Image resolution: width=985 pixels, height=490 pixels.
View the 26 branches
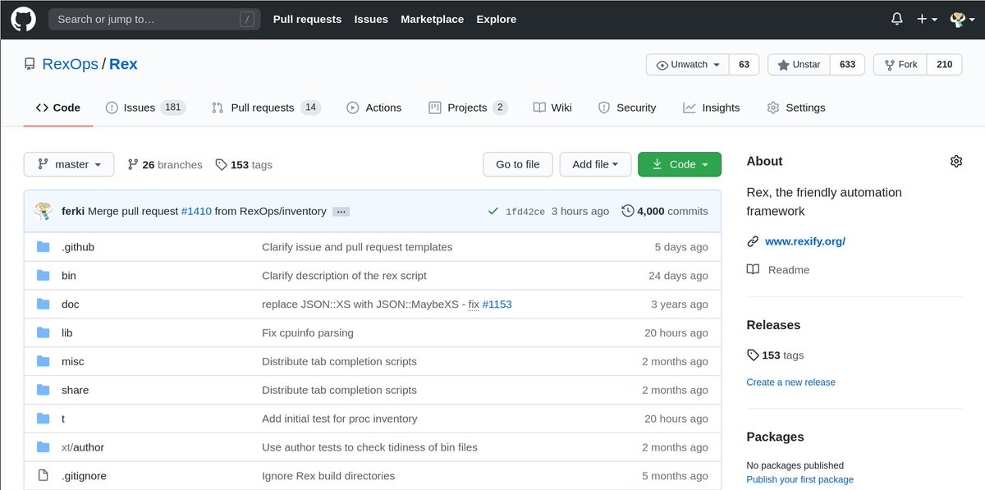click(x=165, y=165)
